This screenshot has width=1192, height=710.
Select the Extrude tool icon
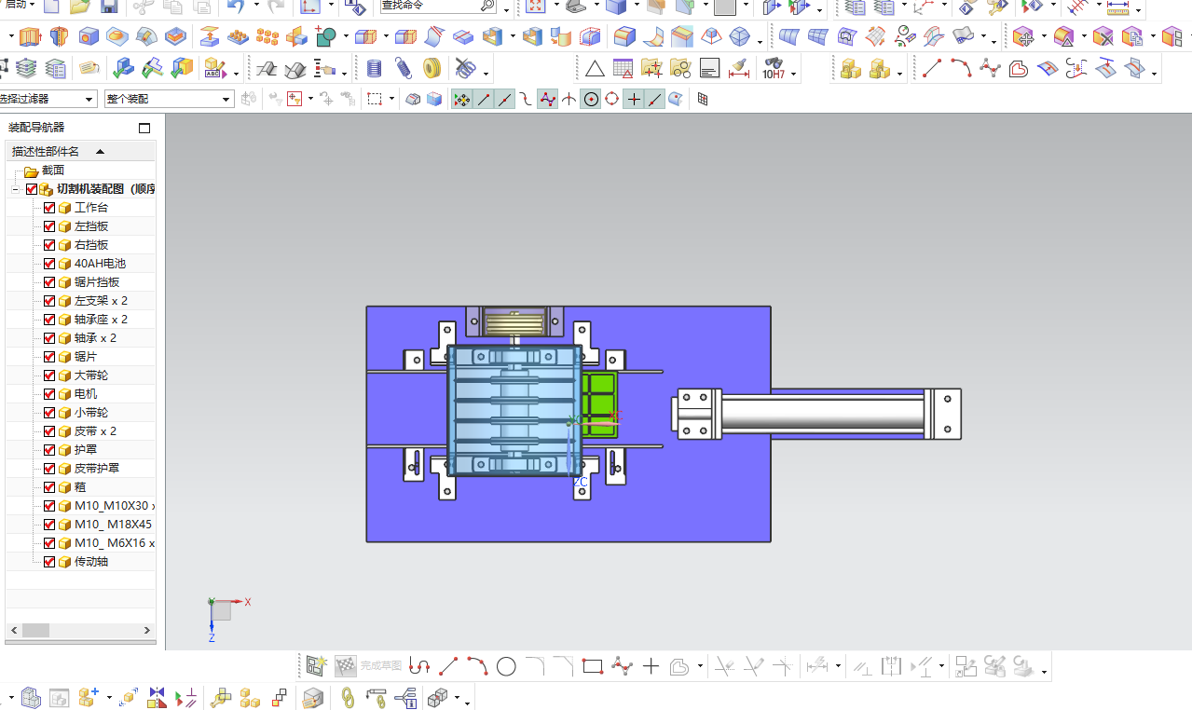(x=31, y=37)
